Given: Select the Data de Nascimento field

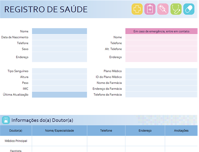Looking at the screenshot, I should [x=60, y=37].
